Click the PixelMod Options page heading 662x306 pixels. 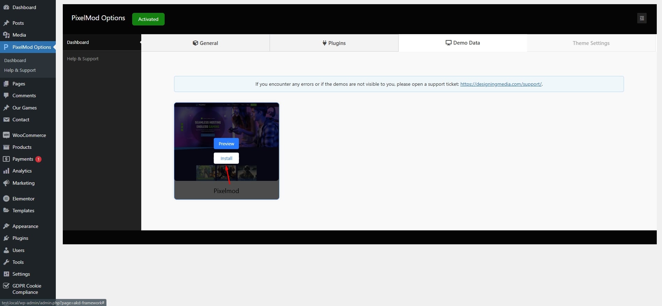pyautogui.click(x=98, y=18)
